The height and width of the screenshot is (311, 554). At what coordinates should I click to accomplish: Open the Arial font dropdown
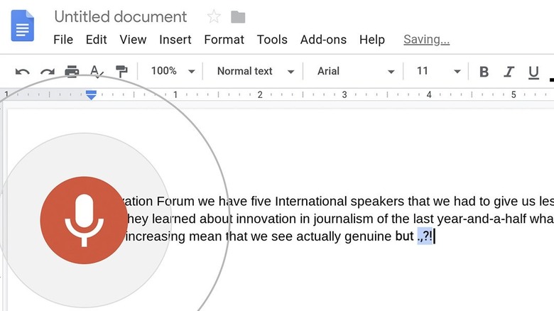coord(355,71)
